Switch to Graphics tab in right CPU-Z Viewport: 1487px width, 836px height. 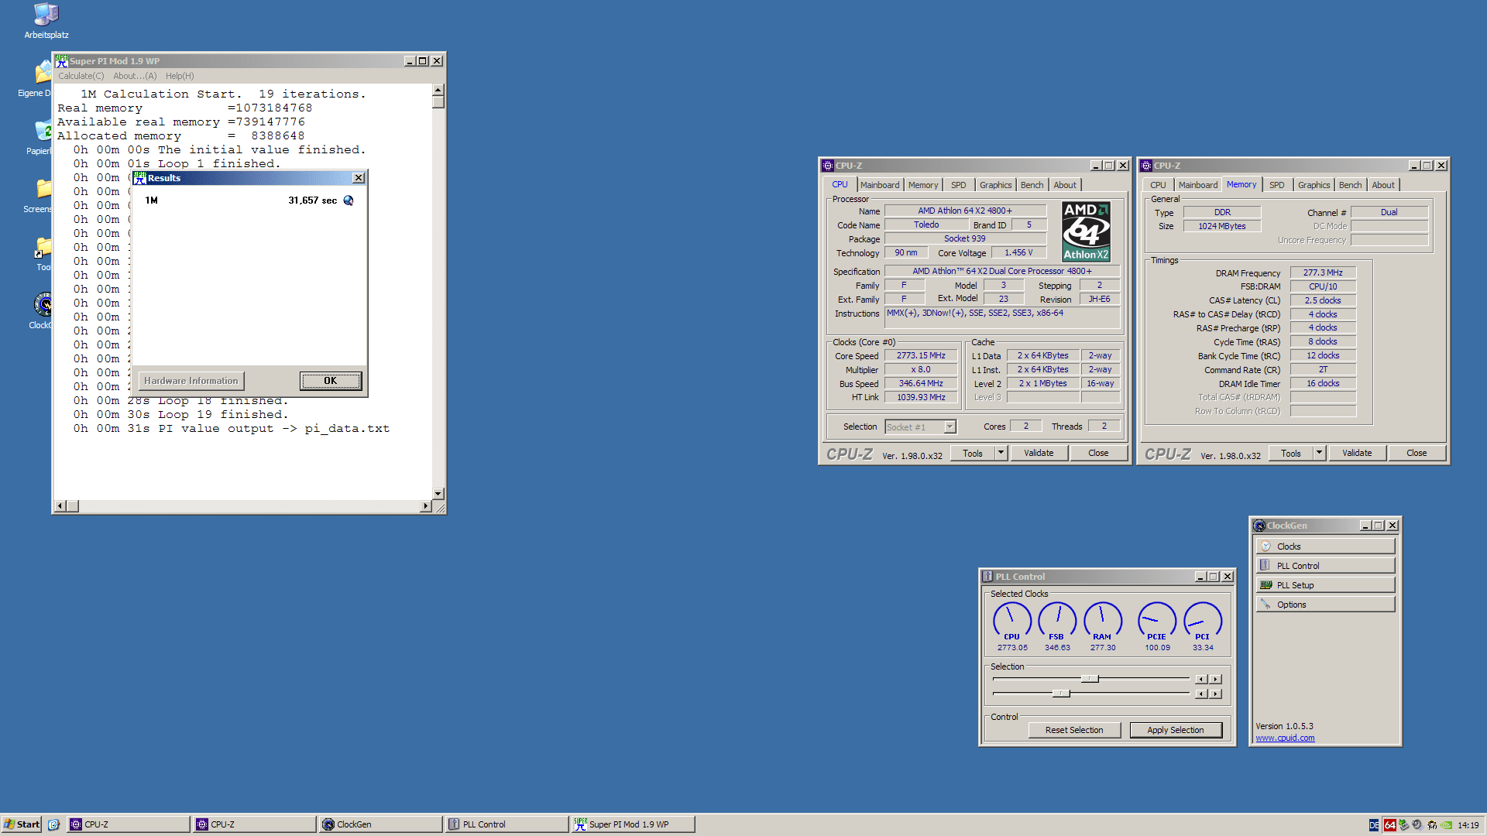[1314, 185]
